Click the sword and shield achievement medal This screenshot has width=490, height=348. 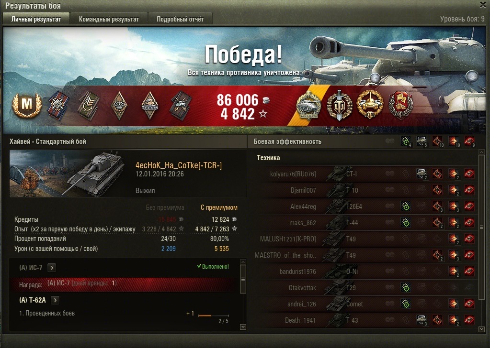(x=340, y=105)
